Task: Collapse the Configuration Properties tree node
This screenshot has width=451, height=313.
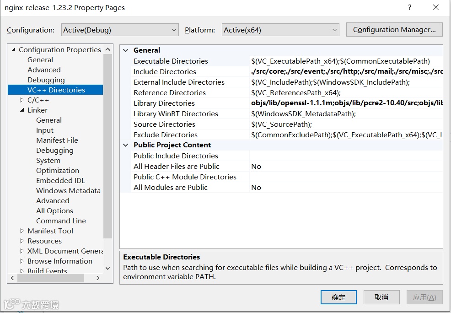Action: tap(13, 50)
